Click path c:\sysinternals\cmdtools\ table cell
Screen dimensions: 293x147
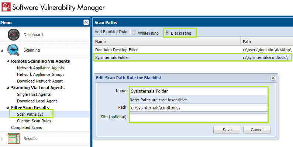pyautogui.click(x=265, y=57)
